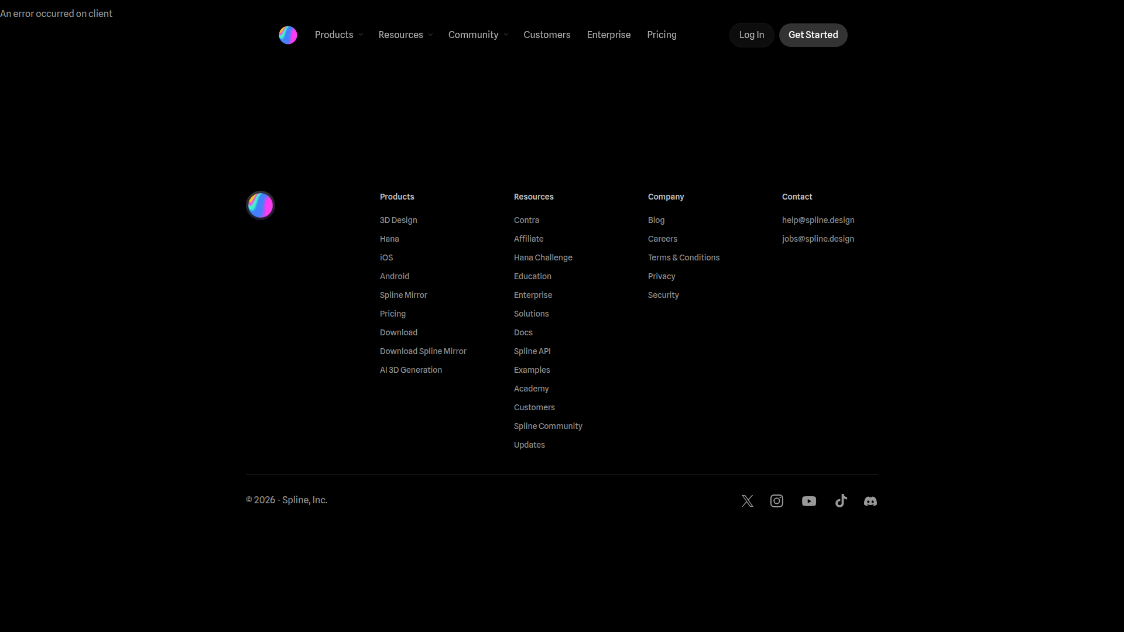
Task: Open the AI 3D Generation link
Action: 411,370
